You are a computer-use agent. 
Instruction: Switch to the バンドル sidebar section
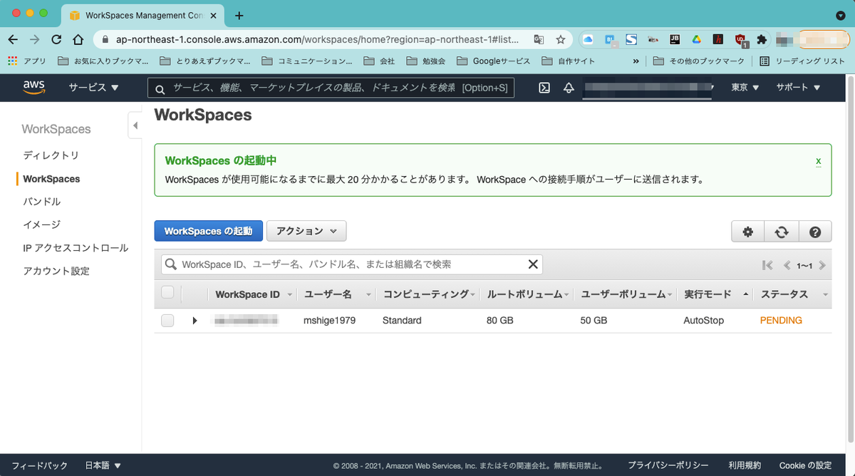(x=41, y=202)
